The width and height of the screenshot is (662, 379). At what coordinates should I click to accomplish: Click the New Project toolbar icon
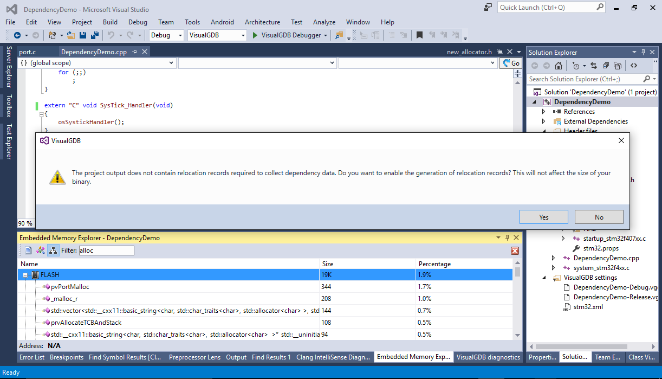click(53, 35)
